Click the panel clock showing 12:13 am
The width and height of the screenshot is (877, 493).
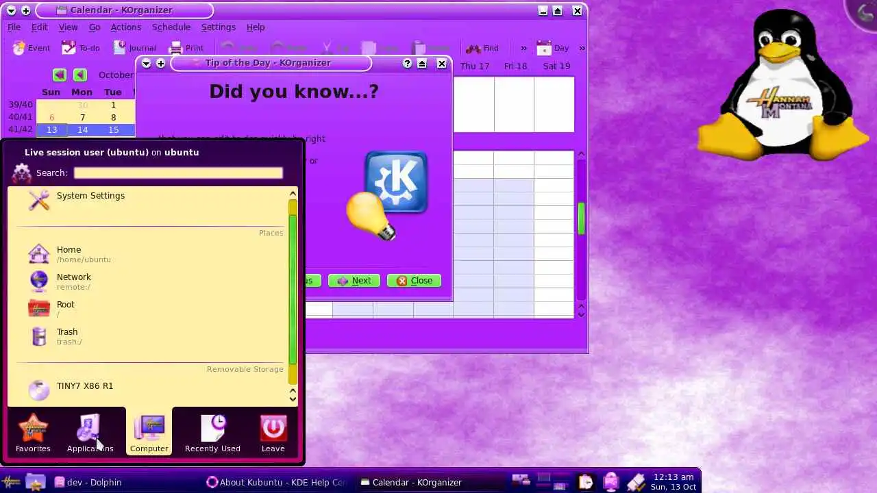pyautogui.click(x=674, y=482)
